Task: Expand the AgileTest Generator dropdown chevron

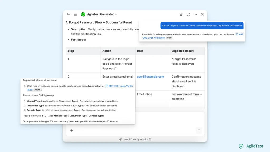Action: click(117, 15)
